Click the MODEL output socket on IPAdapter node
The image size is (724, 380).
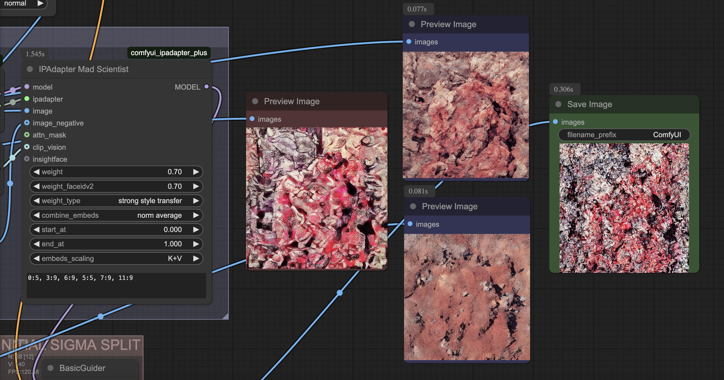pos(206,87)
